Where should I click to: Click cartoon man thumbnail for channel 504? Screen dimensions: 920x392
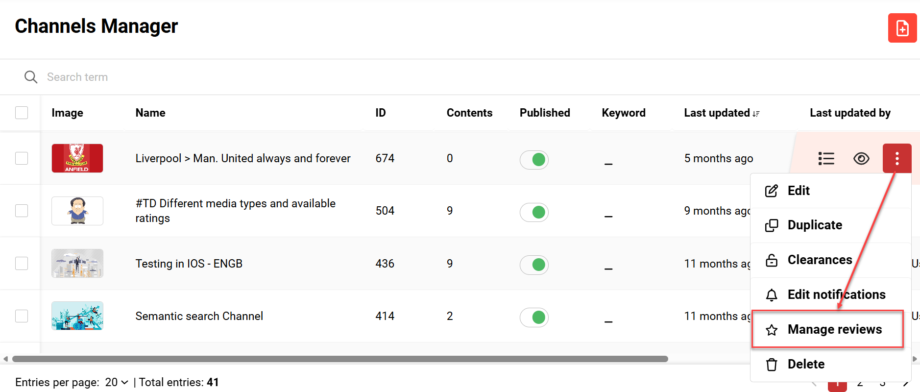(77, 211)
